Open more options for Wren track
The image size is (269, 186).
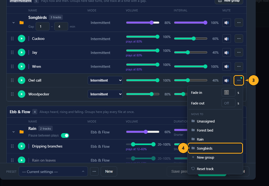coord(239,66)
